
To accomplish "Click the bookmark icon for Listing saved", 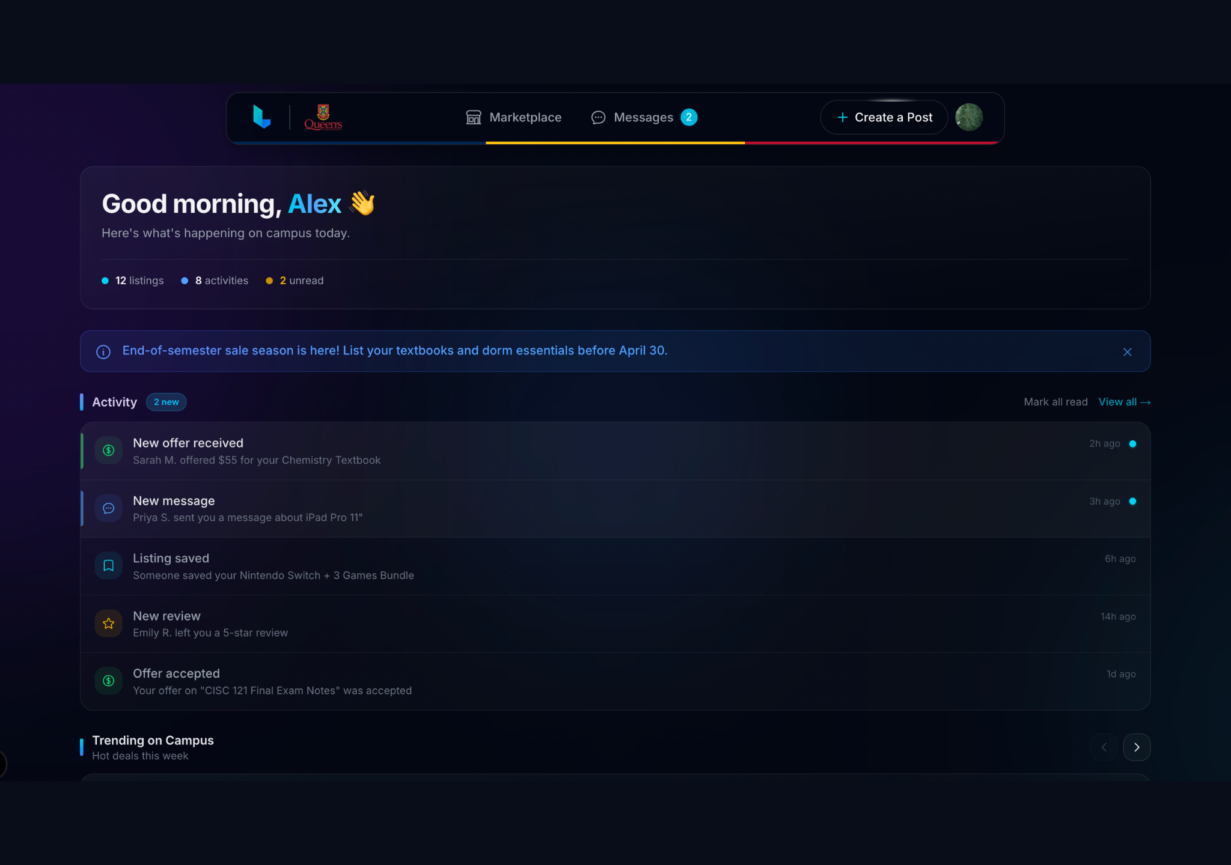I will [x=109, y=566].
